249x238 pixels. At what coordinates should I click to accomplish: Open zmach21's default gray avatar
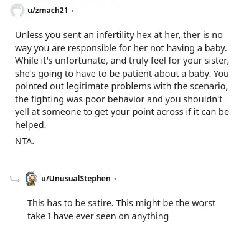point(17,11)
